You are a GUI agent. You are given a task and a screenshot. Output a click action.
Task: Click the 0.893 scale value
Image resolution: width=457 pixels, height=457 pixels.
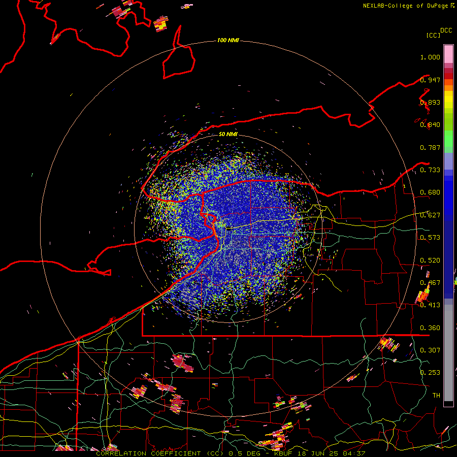tap(430, 102)
